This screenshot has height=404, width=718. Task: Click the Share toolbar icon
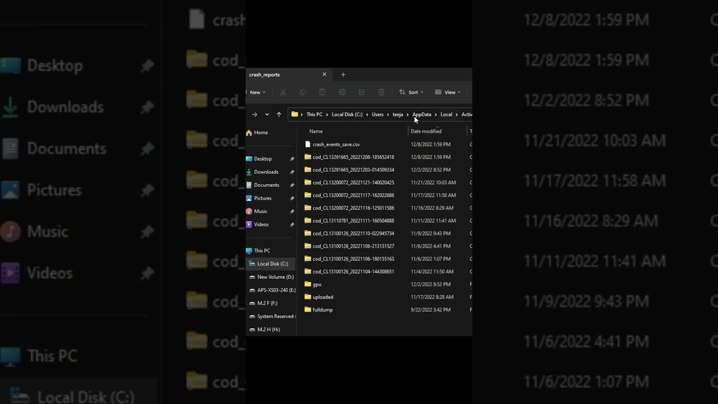click(x=362, y=92)
